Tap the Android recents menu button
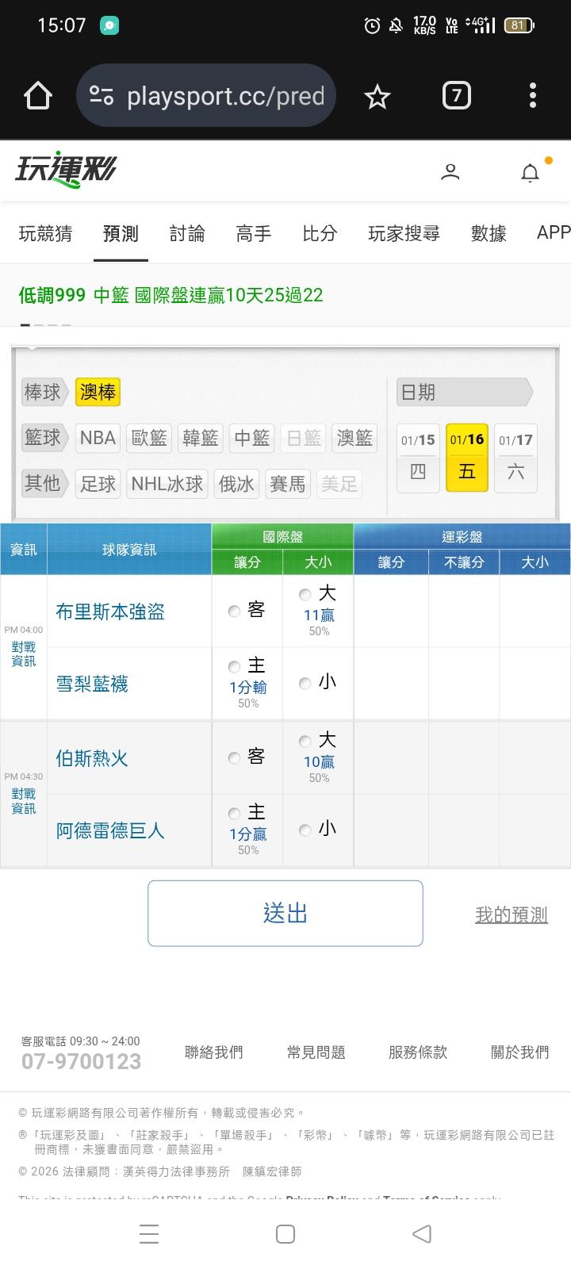 [x=149, y=1233]
